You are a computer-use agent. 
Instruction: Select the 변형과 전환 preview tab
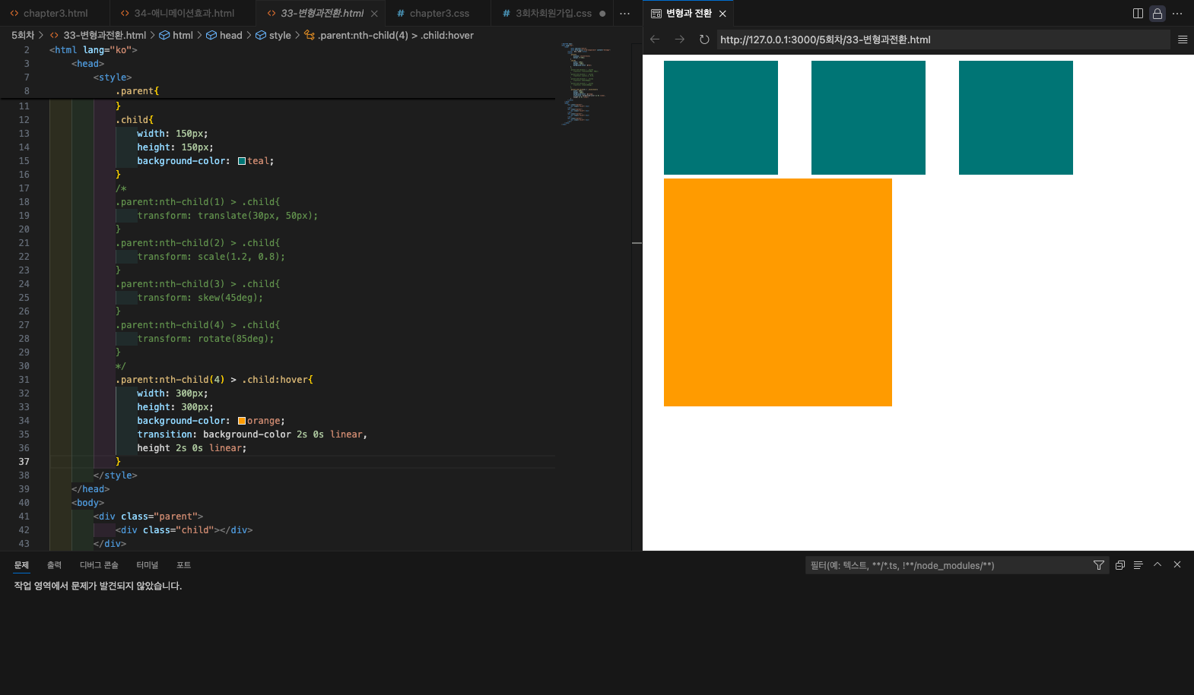[x=688, y=14]
